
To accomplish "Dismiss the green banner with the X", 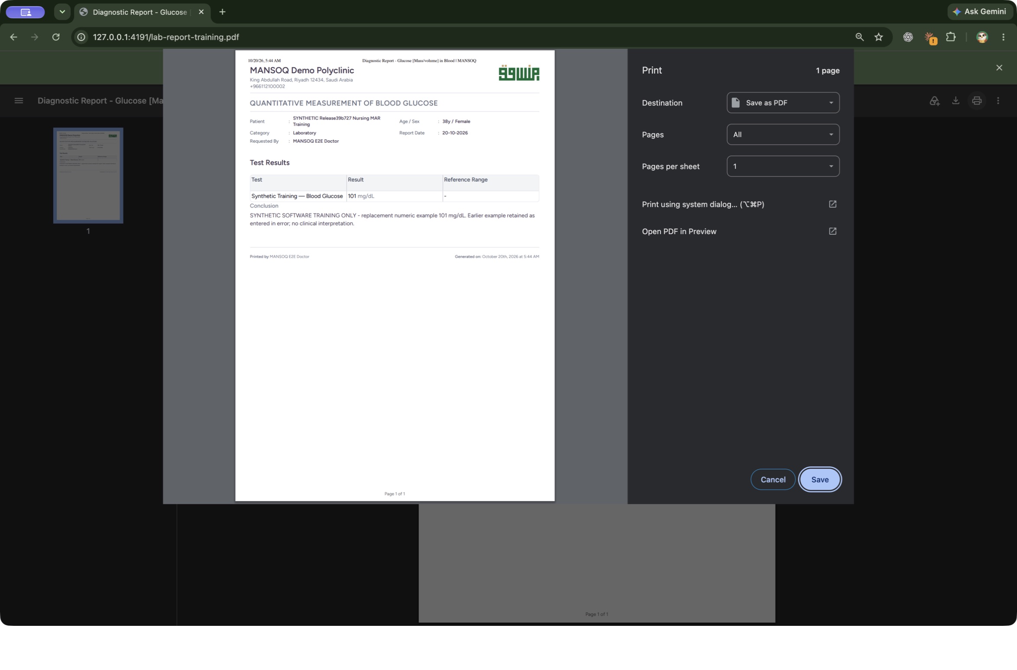I will coord(999,68).
